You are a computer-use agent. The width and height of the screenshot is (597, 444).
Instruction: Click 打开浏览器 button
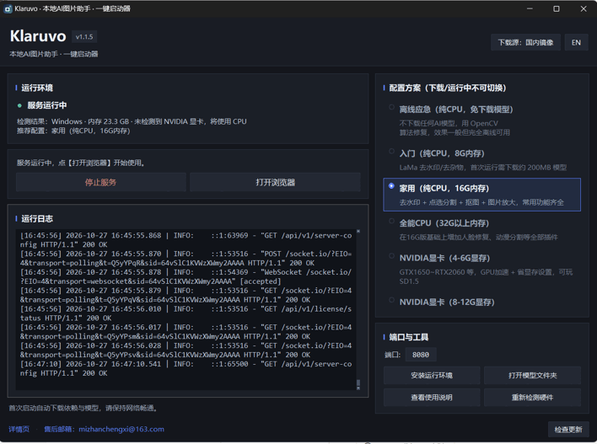pyautogui.click(x=275, y=182)
